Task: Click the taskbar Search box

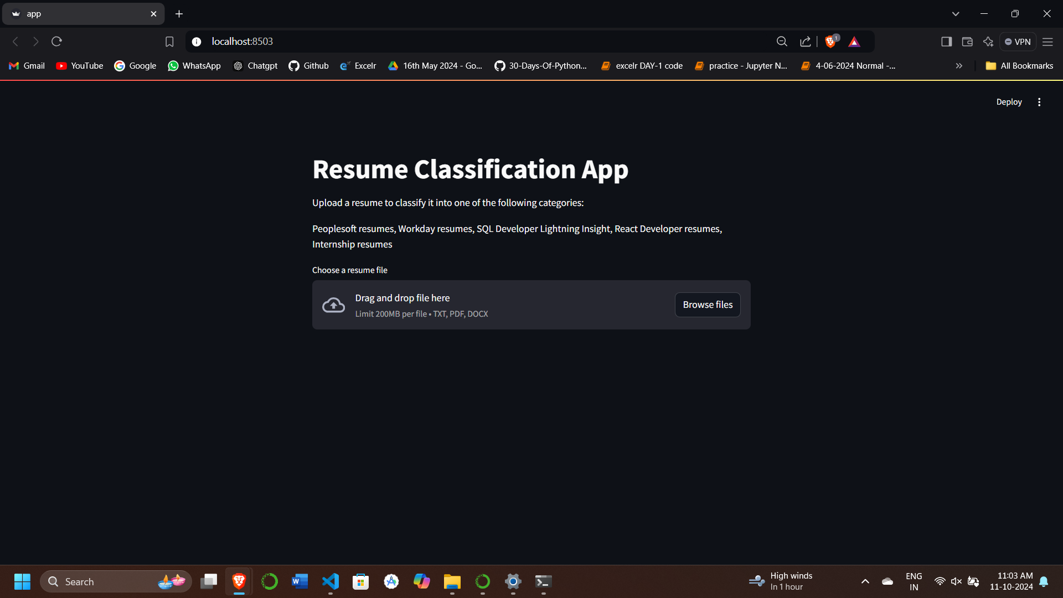Action: coord(116,581)
